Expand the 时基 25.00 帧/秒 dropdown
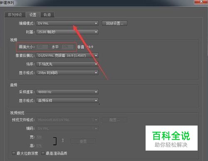The width and height of the screenshot is (208, 161). tap(67, 32)
